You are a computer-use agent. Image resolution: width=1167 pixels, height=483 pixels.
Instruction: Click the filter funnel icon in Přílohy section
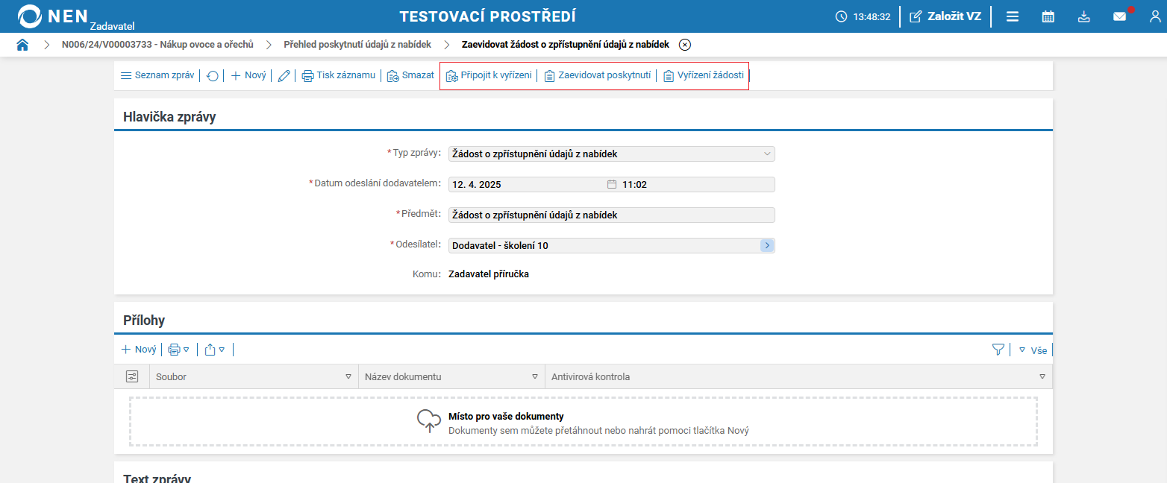click(998, 349)
